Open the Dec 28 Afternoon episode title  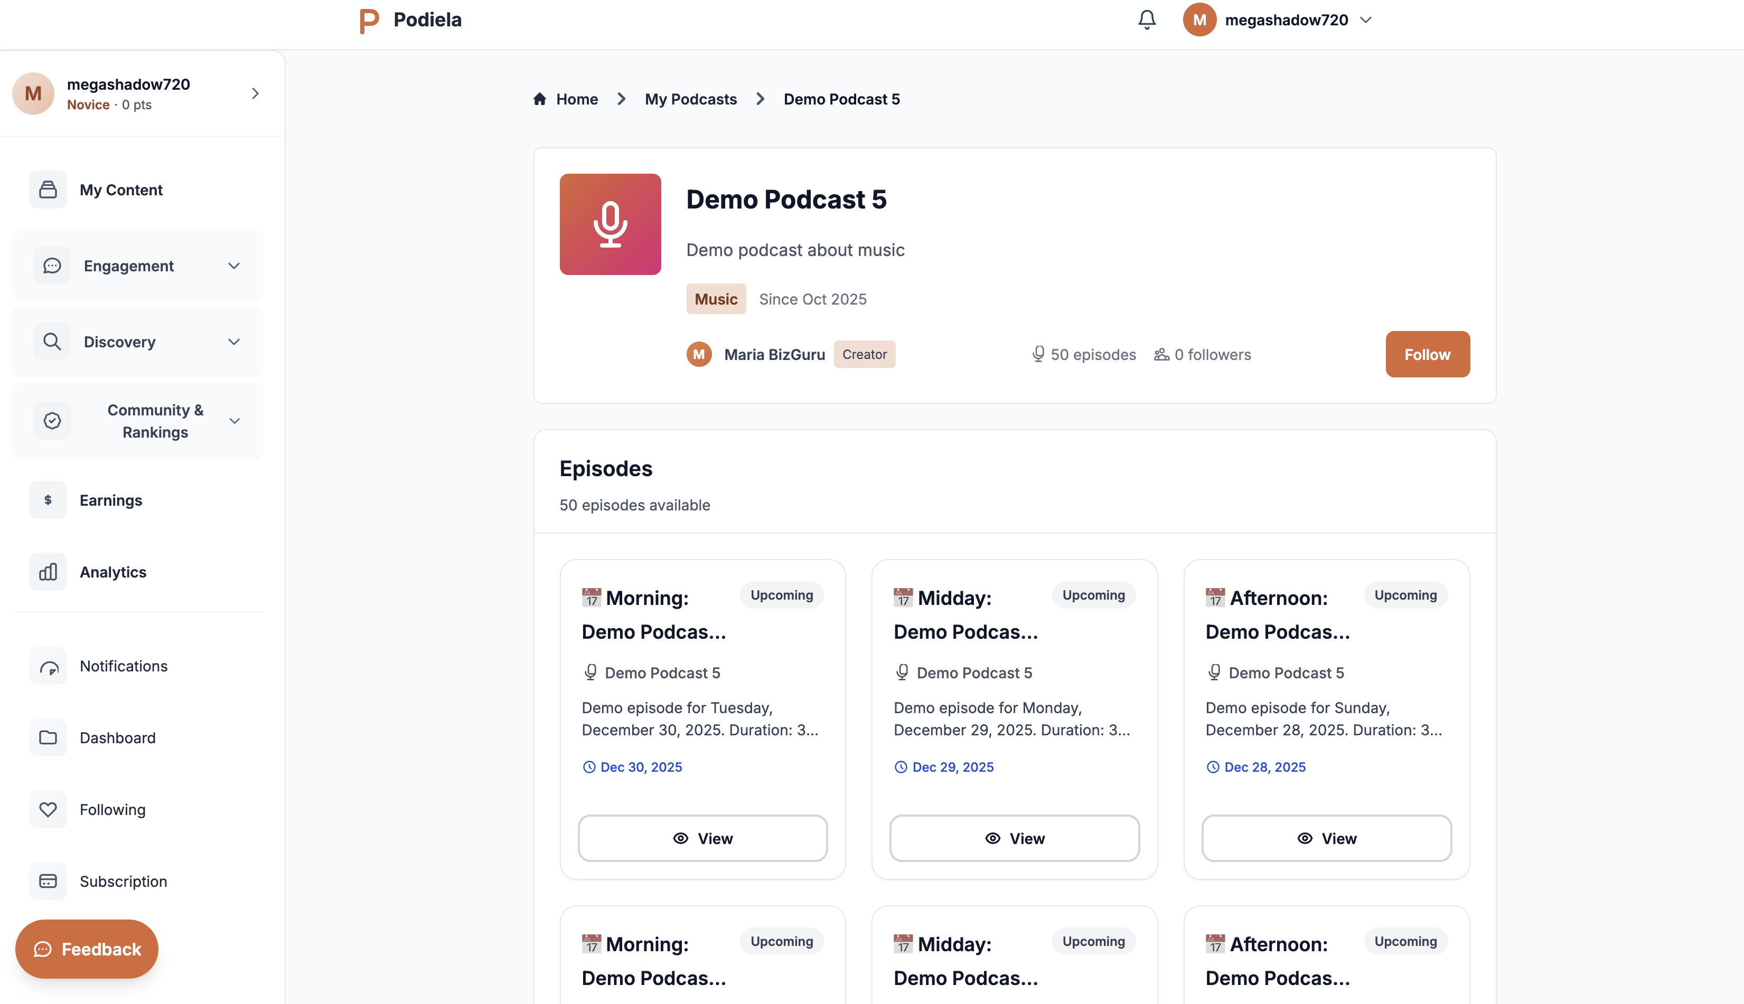[1278, 614]
